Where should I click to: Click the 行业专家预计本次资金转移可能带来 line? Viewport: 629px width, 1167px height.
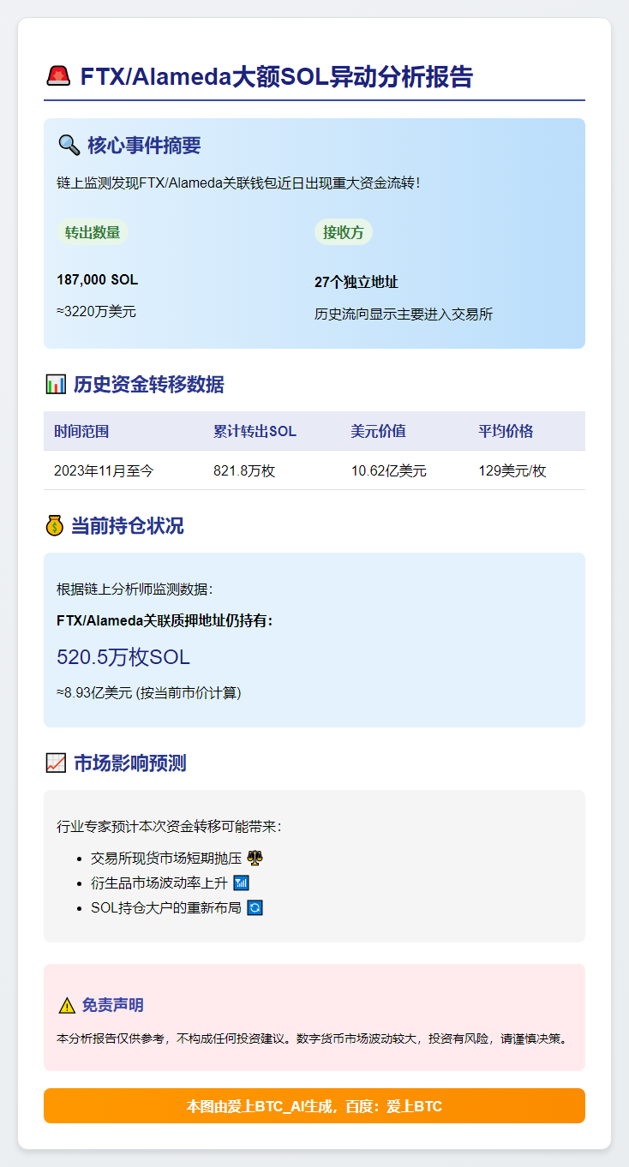(x=169, y=827)
